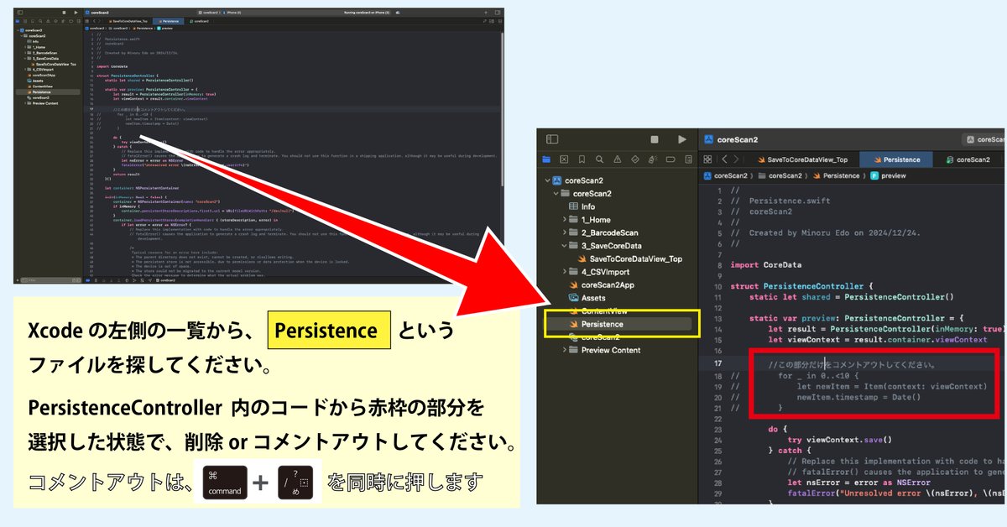1007x527 pixels.
Task: Click the 'try viewContext.save()' line in the enlarged code
Action: [839, 439]
